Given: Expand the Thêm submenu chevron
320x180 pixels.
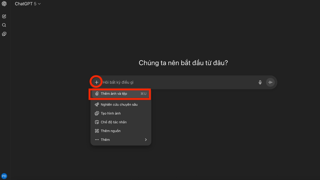Looking at the screenshot, I should coord(146,139).
